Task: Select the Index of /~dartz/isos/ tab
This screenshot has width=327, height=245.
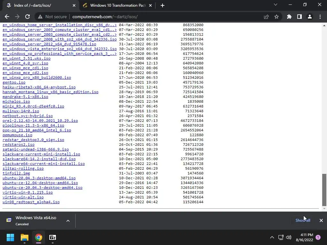Action: click(41, 5)
